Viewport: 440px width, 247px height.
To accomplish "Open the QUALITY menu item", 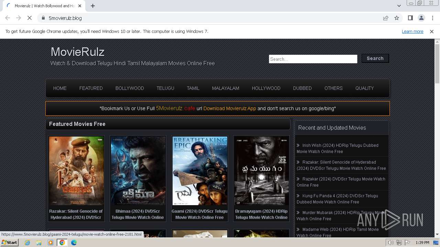I will pyautogui.click(x=364, y=88).
